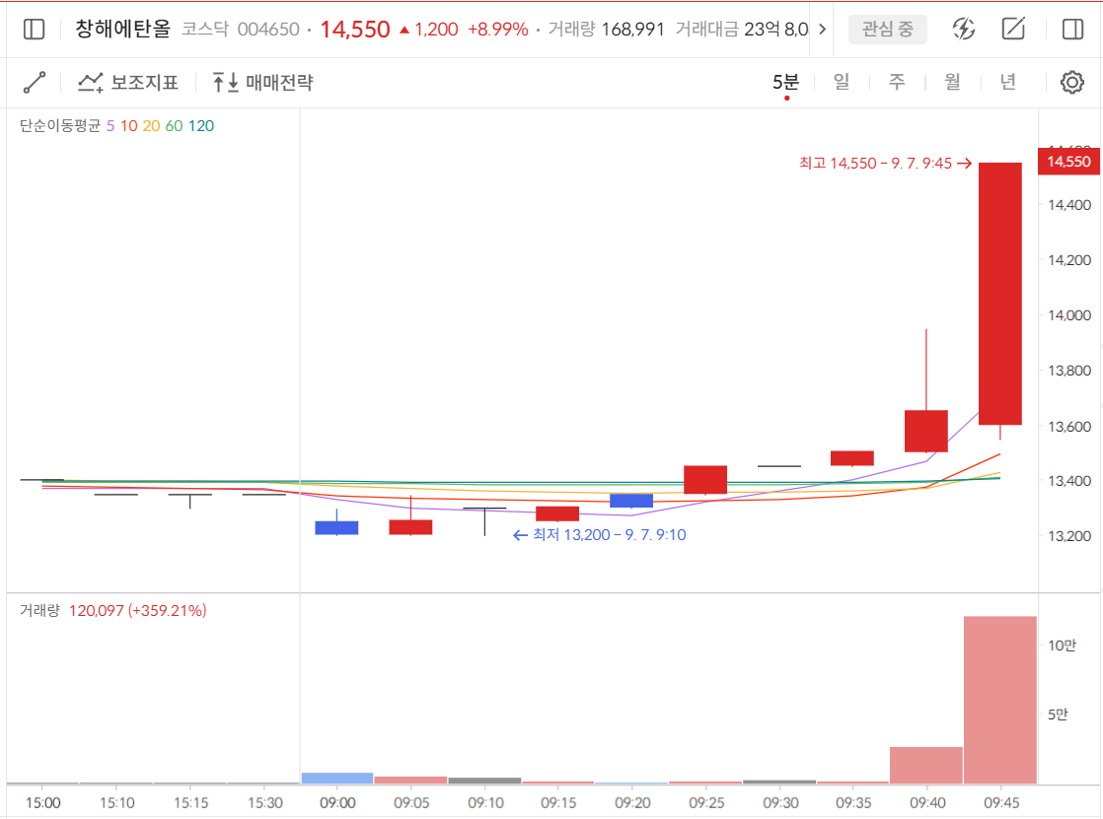Screen dimensions: 1103x819
Task: Click the large red 09:45 candlestick
Action: click(x=1000, y=294)
